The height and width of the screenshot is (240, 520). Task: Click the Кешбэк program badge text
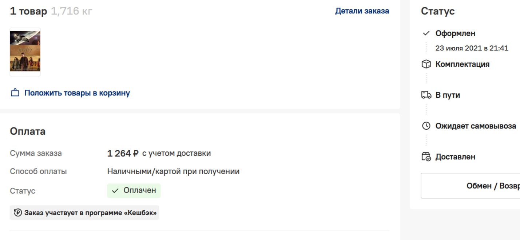[x=91, y=213]
